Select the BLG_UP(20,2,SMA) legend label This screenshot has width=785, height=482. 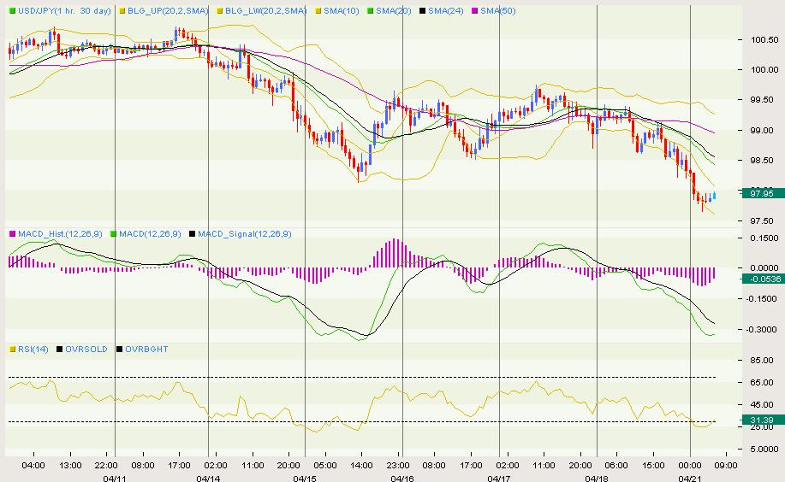168,10
